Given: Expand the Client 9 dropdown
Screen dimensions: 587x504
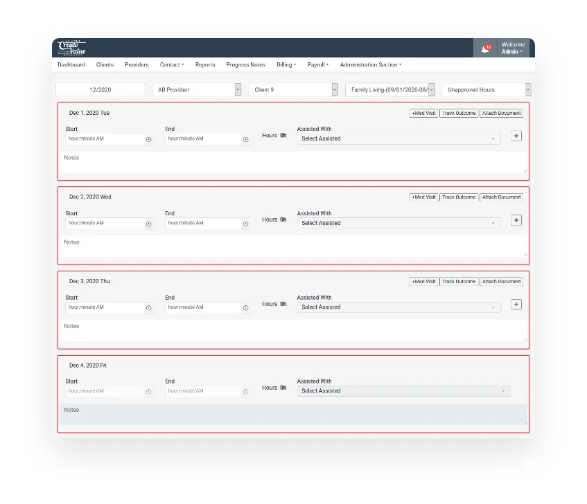Looking at the screenshot, I should (293, 90).
